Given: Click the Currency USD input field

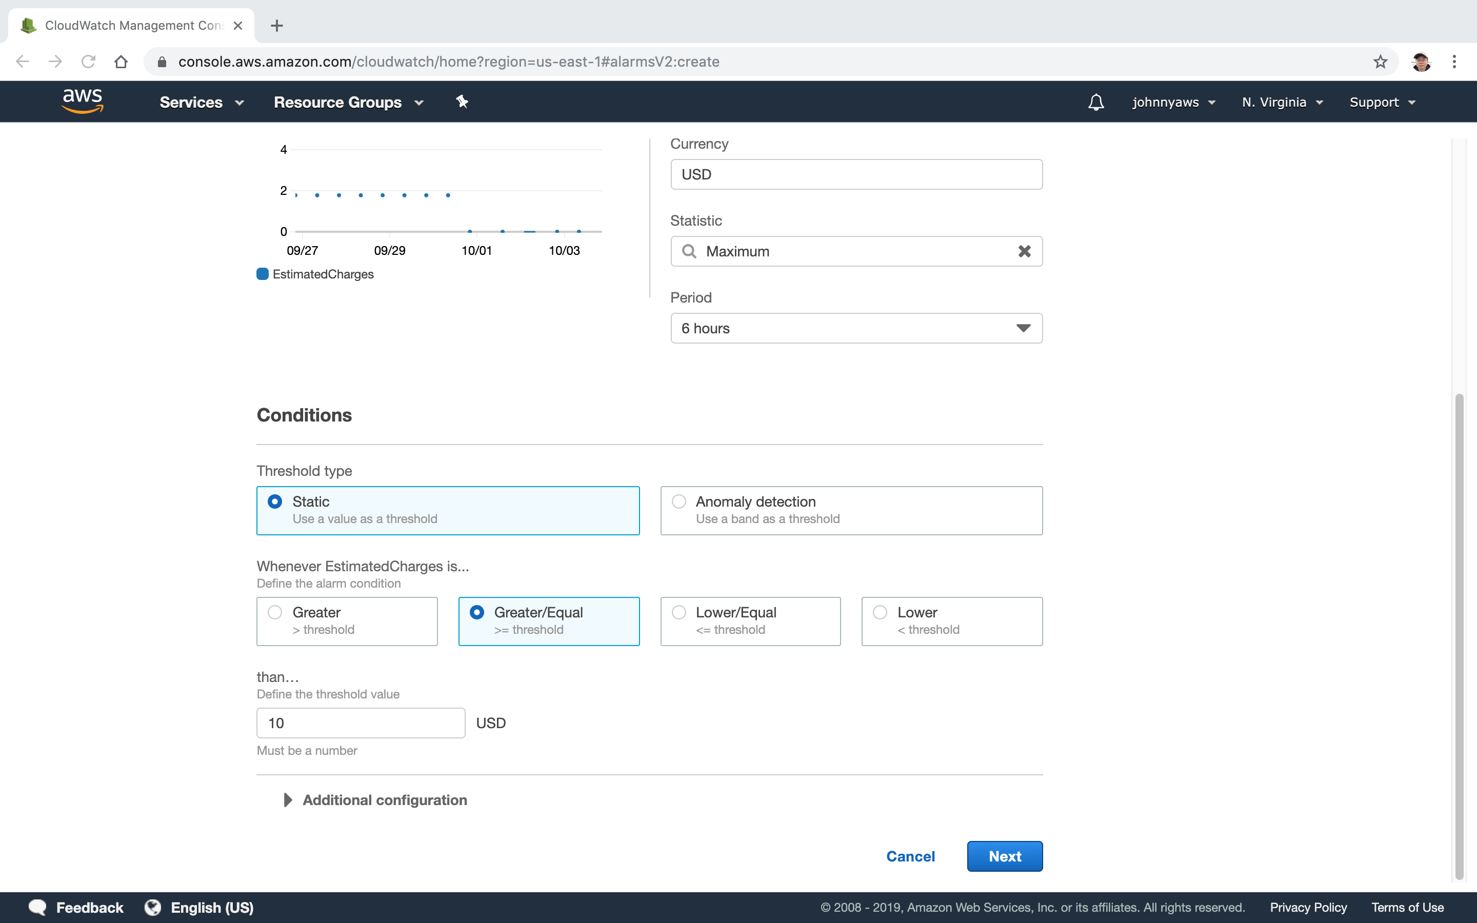Looking at the screenshot, I should [x=856, y=174].
